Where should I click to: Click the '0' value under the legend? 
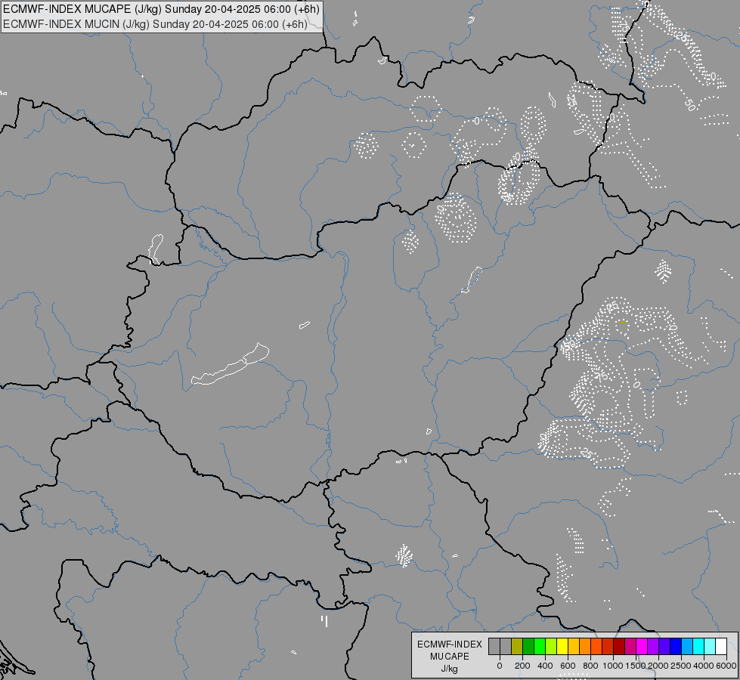point(500,666)
